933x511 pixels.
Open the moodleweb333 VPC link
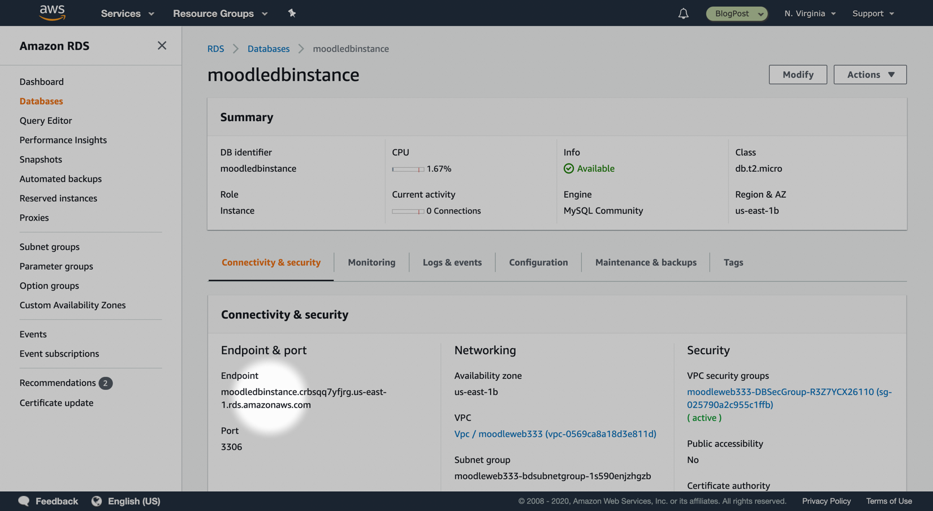point(555,434)
